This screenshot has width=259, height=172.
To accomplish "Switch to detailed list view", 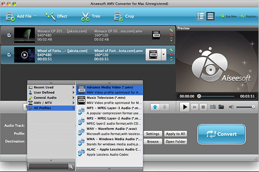I will (201, 16).
